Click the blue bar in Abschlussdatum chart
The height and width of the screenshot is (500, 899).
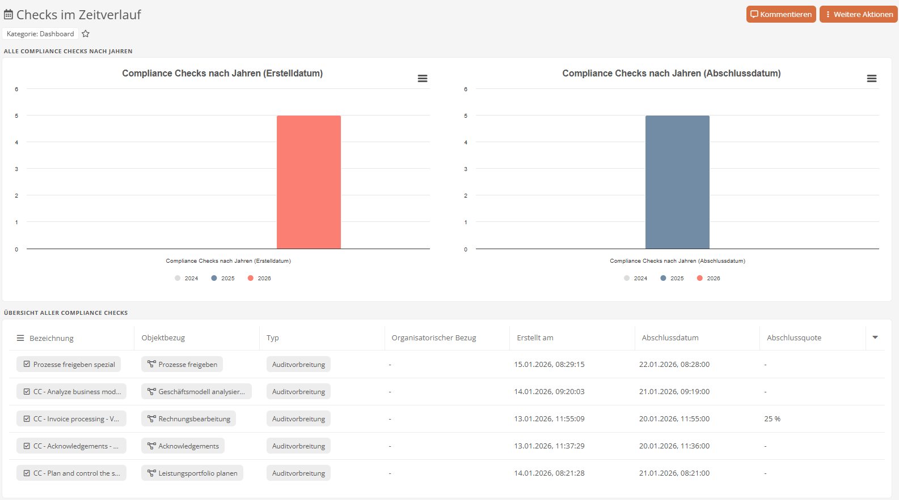677,182
